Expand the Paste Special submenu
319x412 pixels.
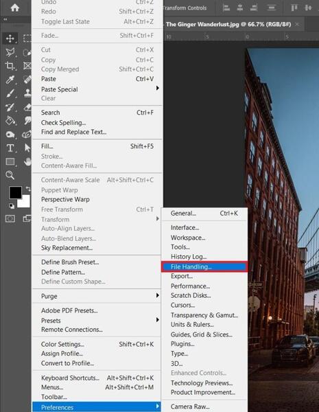click(97, 89)
